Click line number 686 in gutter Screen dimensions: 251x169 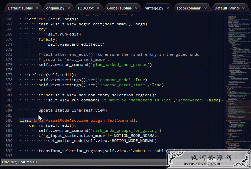point(9,120)
